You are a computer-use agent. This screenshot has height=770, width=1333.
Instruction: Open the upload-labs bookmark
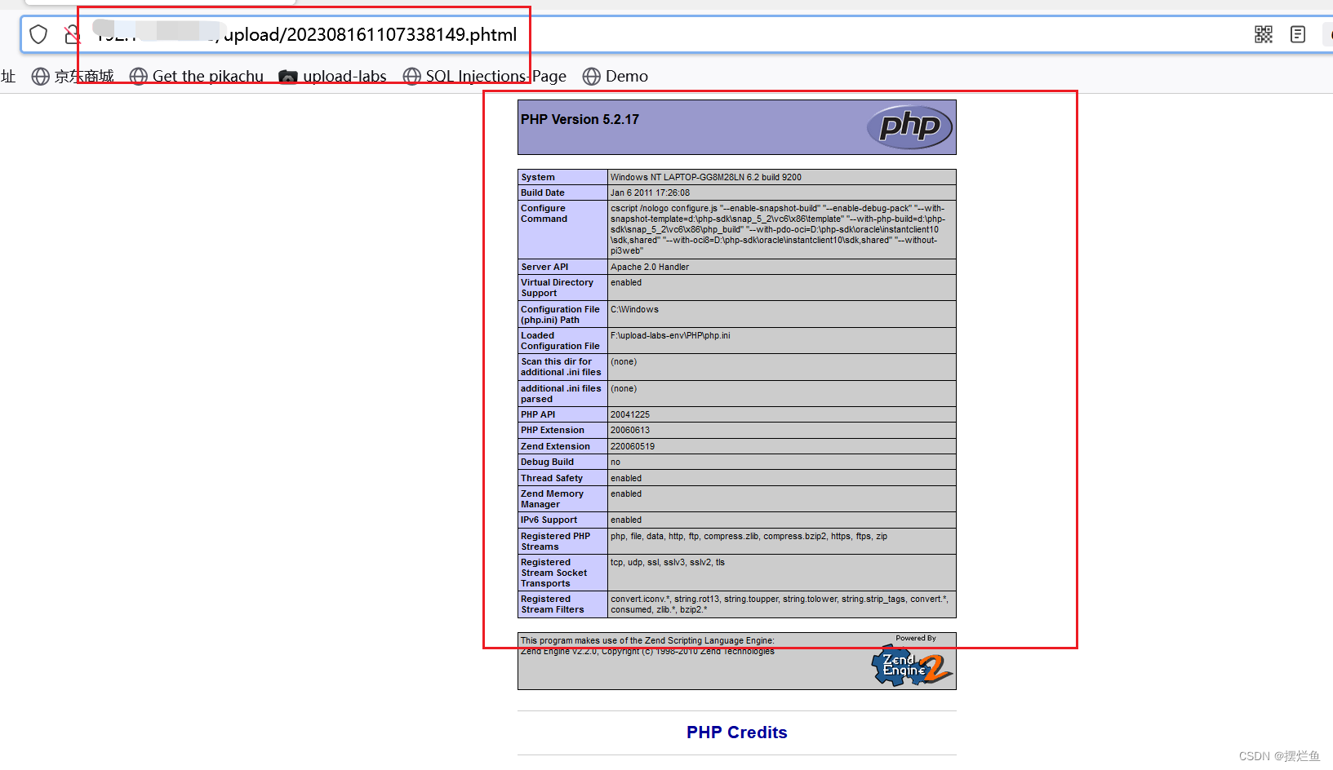[x=332, y=76]
